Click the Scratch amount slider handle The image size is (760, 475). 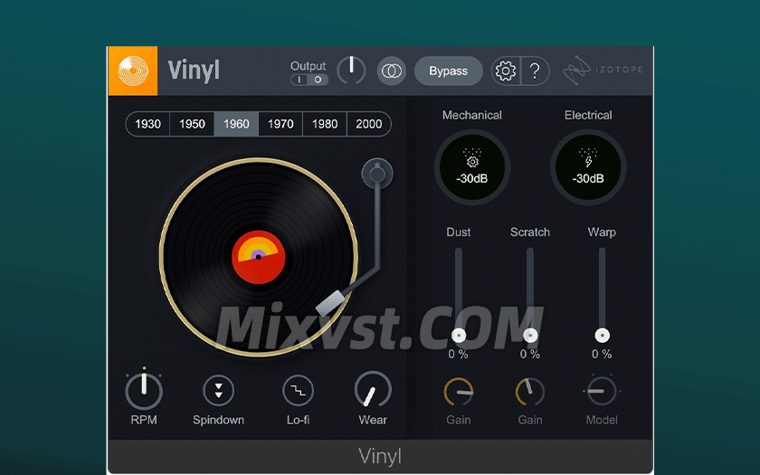[x=530, y=336]
